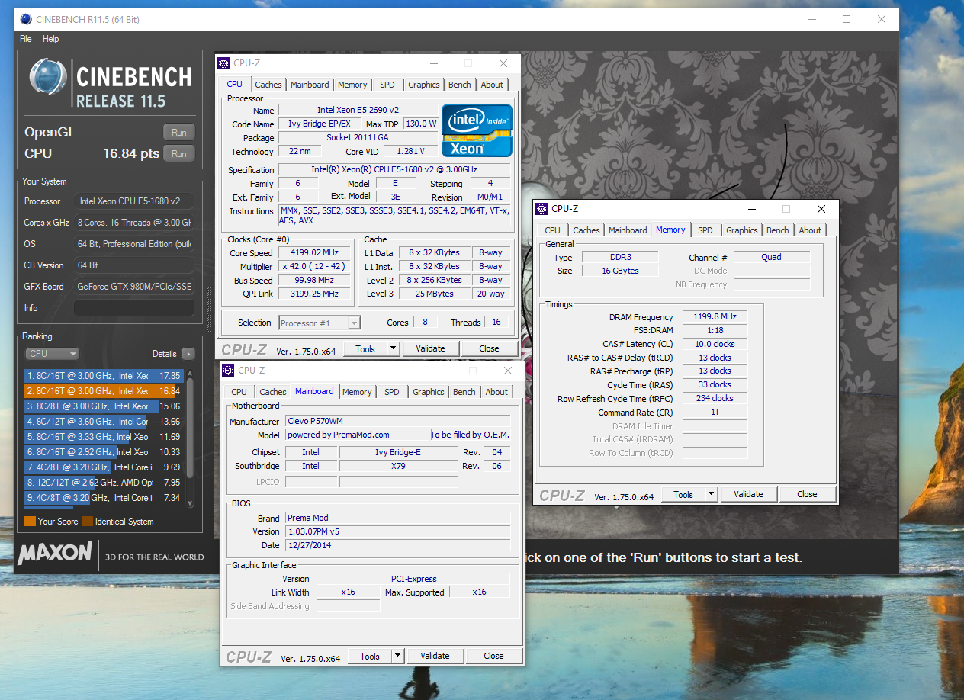This screenshot has height=700, width=964.
Task: Click Validate in the CPU-Z Clevo motherboard window
Action: click(x=435, y=656)
